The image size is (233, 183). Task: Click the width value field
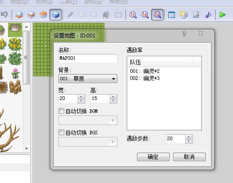[x=68, y=99]
